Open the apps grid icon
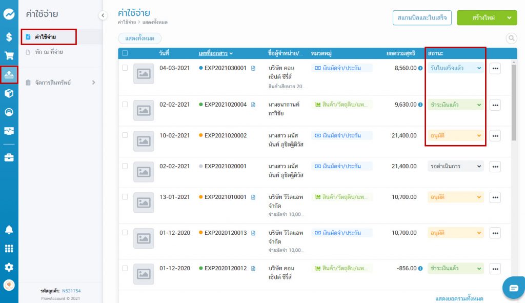The height and width of the screenshot is (303, 525). pos(9,248)
